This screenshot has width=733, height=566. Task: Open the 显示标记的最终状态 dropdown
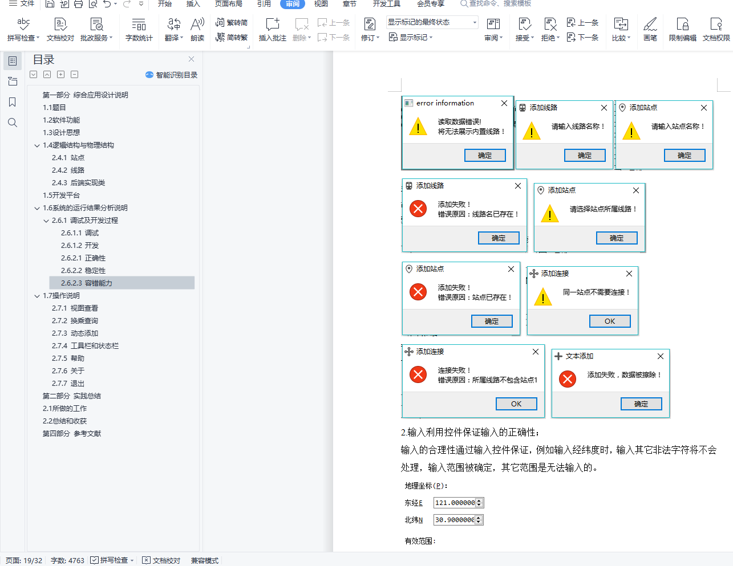[432, 22]
